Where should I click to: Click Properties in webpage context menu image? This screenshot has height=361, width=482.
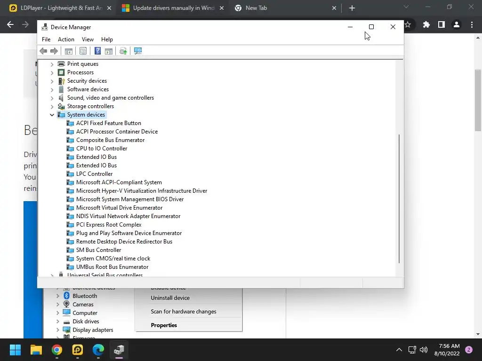(x=164, y=325)
